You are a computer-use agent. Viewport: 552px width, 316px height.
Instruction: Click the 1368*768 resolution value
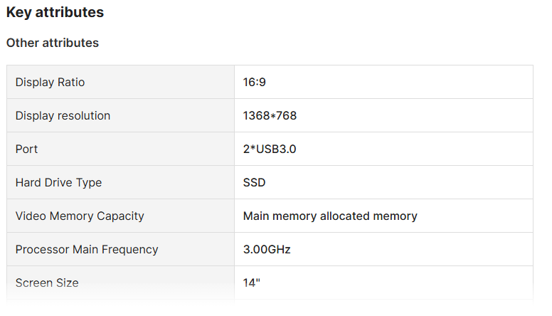[270, 115]
